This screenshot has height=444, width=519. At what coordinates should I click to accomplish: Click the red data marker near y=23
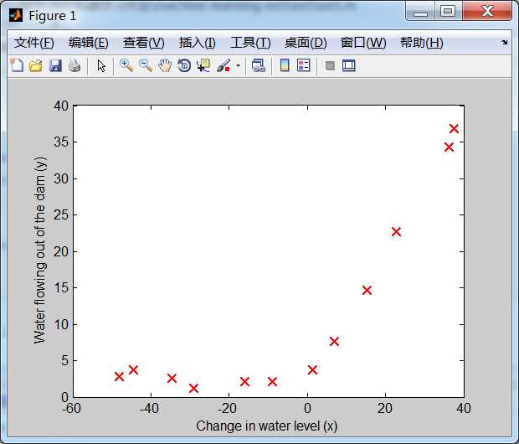pos(396,231)
